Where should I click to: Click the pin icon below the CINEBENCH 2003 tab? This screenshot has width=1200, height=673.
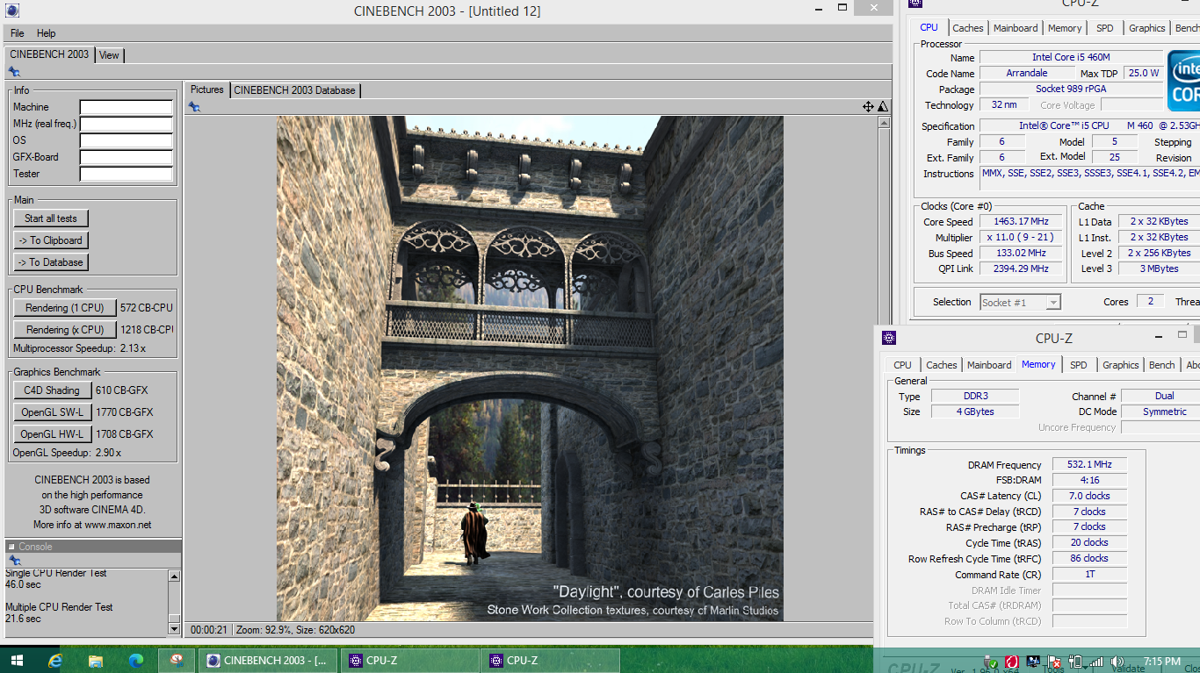(x=14, y=72)
